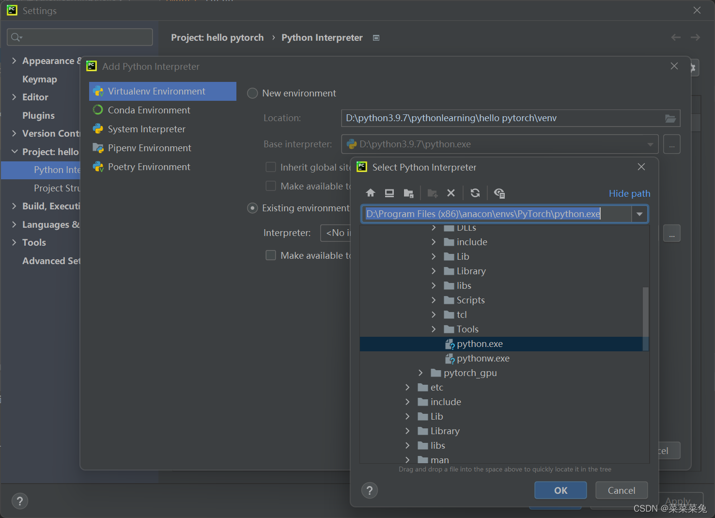Select Conda Environment option

[163, 110]
